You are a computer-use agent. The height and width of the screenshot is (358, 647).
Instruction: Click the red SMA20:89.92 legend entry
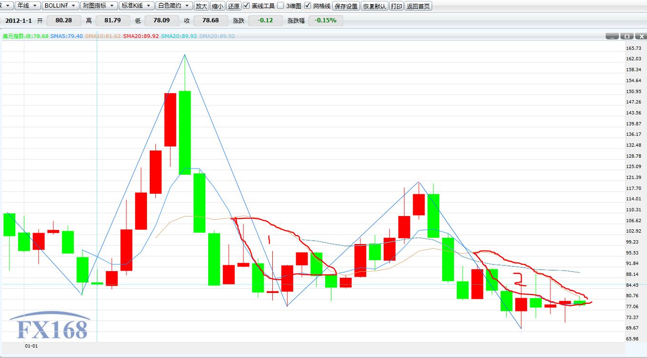[x=141, y=36]
